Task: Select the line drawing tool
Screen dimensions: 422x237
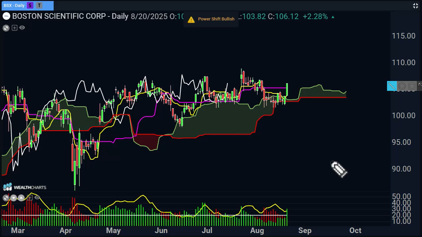Action: [392, 86]
